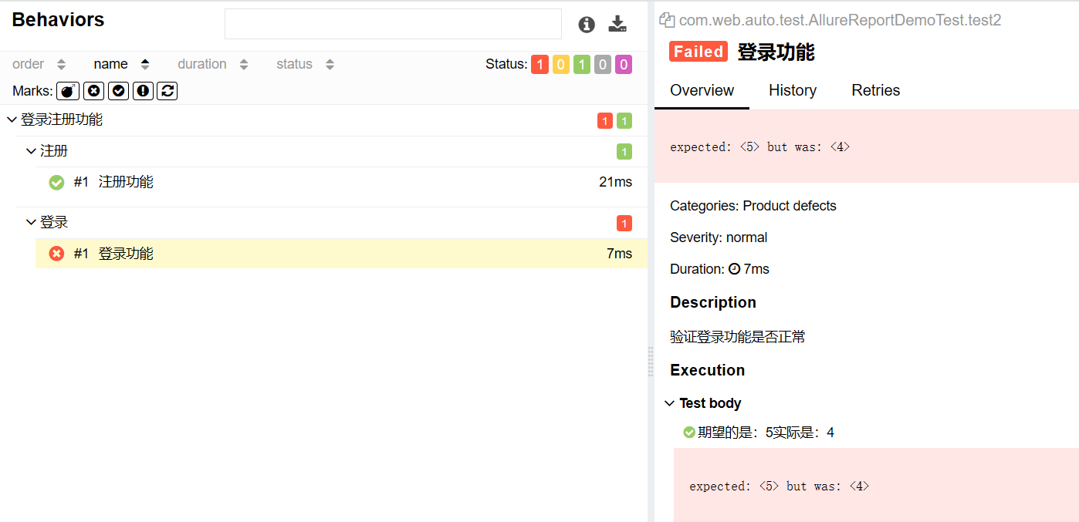Image resolution: width=1079 pixels, height=522 pixels.
Task: Click text com.web.auto.test.AllureReportDemoTest.test2
Action: [x=841, y=21]
